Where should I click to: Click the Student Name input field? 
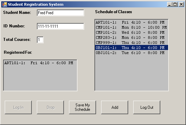pyautogui.click(x=61, y=13)
